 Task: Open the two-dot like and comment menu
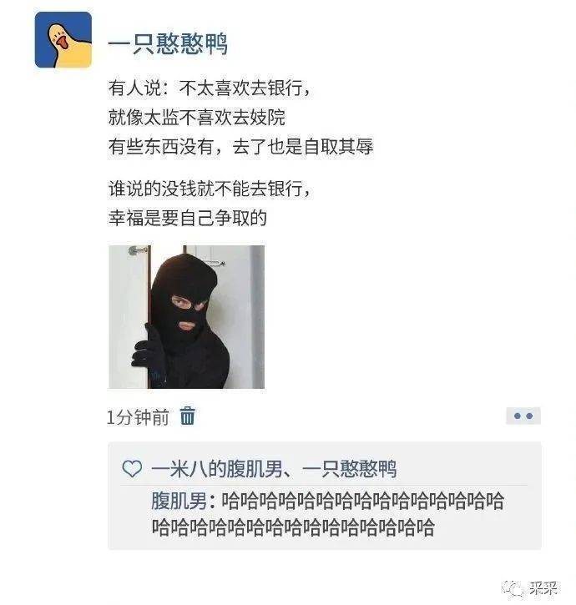523,416
